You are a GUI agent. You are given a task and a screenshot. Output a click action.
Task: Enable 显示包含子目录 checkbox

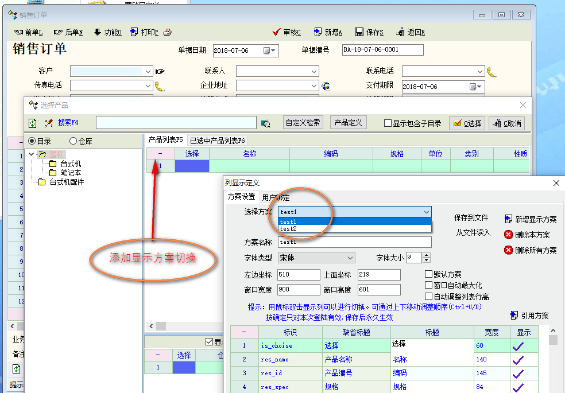[388, 123]
